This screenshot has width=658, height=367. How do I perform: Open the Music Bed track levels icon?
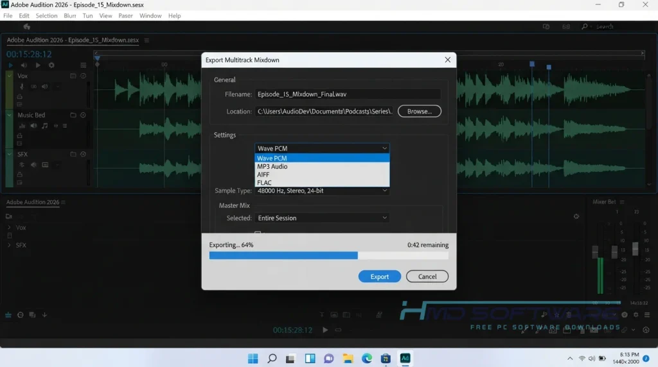click(x=22, y=126)
